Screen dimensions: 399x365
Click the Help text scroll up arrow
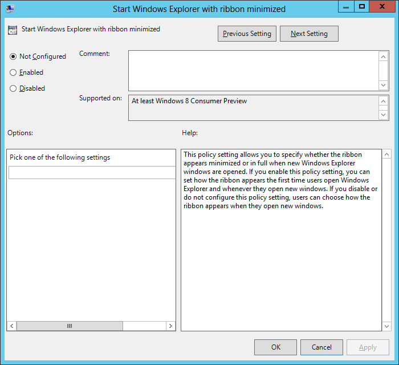click(386, 155)
